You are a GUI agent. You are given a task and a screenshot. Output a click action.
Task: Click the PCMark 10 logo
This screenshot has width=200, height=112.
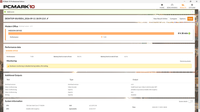pyautogui.click(x=19, y=7)
